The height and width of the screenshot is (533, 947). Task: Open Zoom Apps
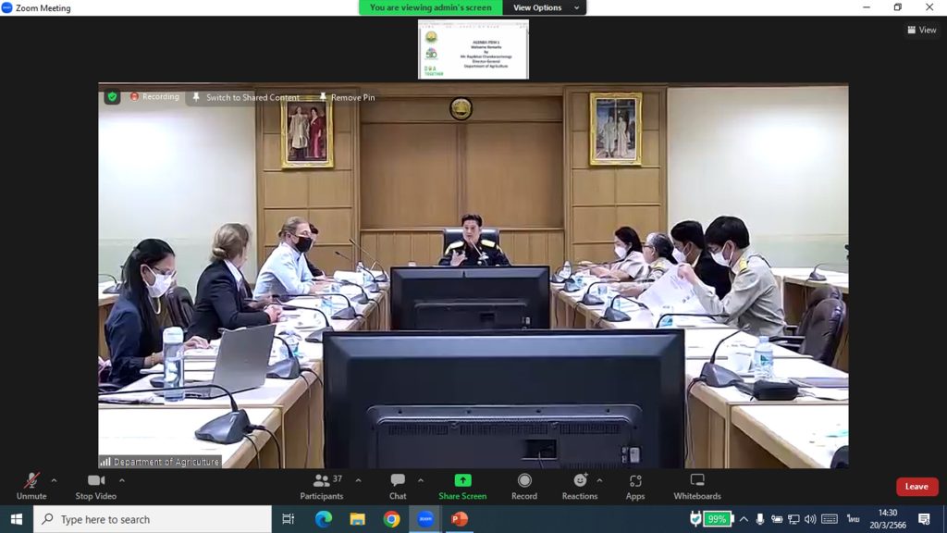click(634, 487)
